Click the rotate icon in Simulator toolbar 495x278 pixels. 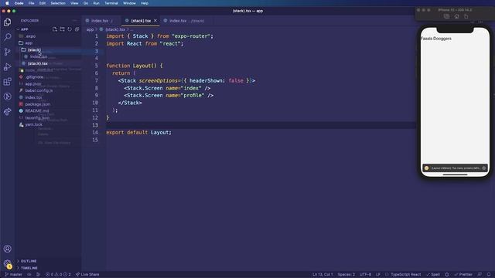coord(466,16)
